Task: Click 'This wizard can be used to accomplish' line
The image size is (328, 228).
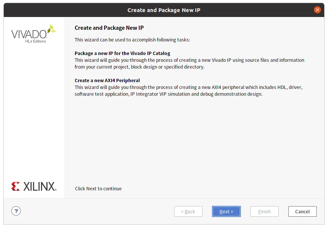Action: tap(132, 40)
